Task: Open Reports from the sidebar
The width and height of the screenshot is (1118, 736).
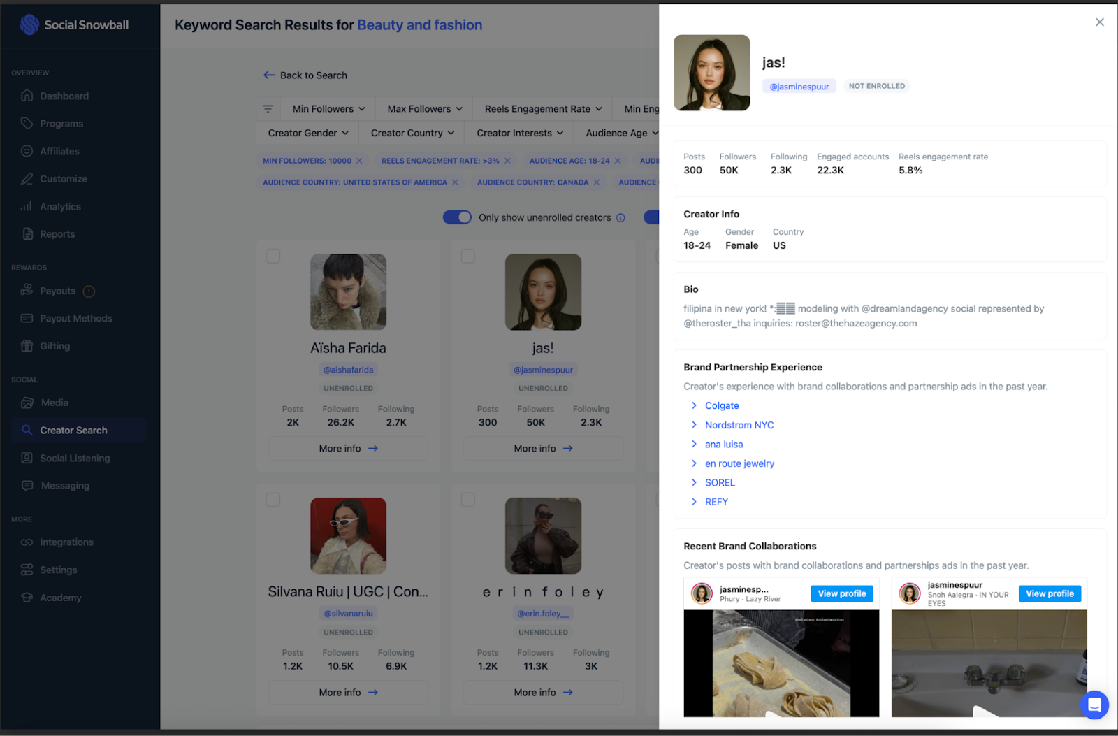Action: coord(27,233)
